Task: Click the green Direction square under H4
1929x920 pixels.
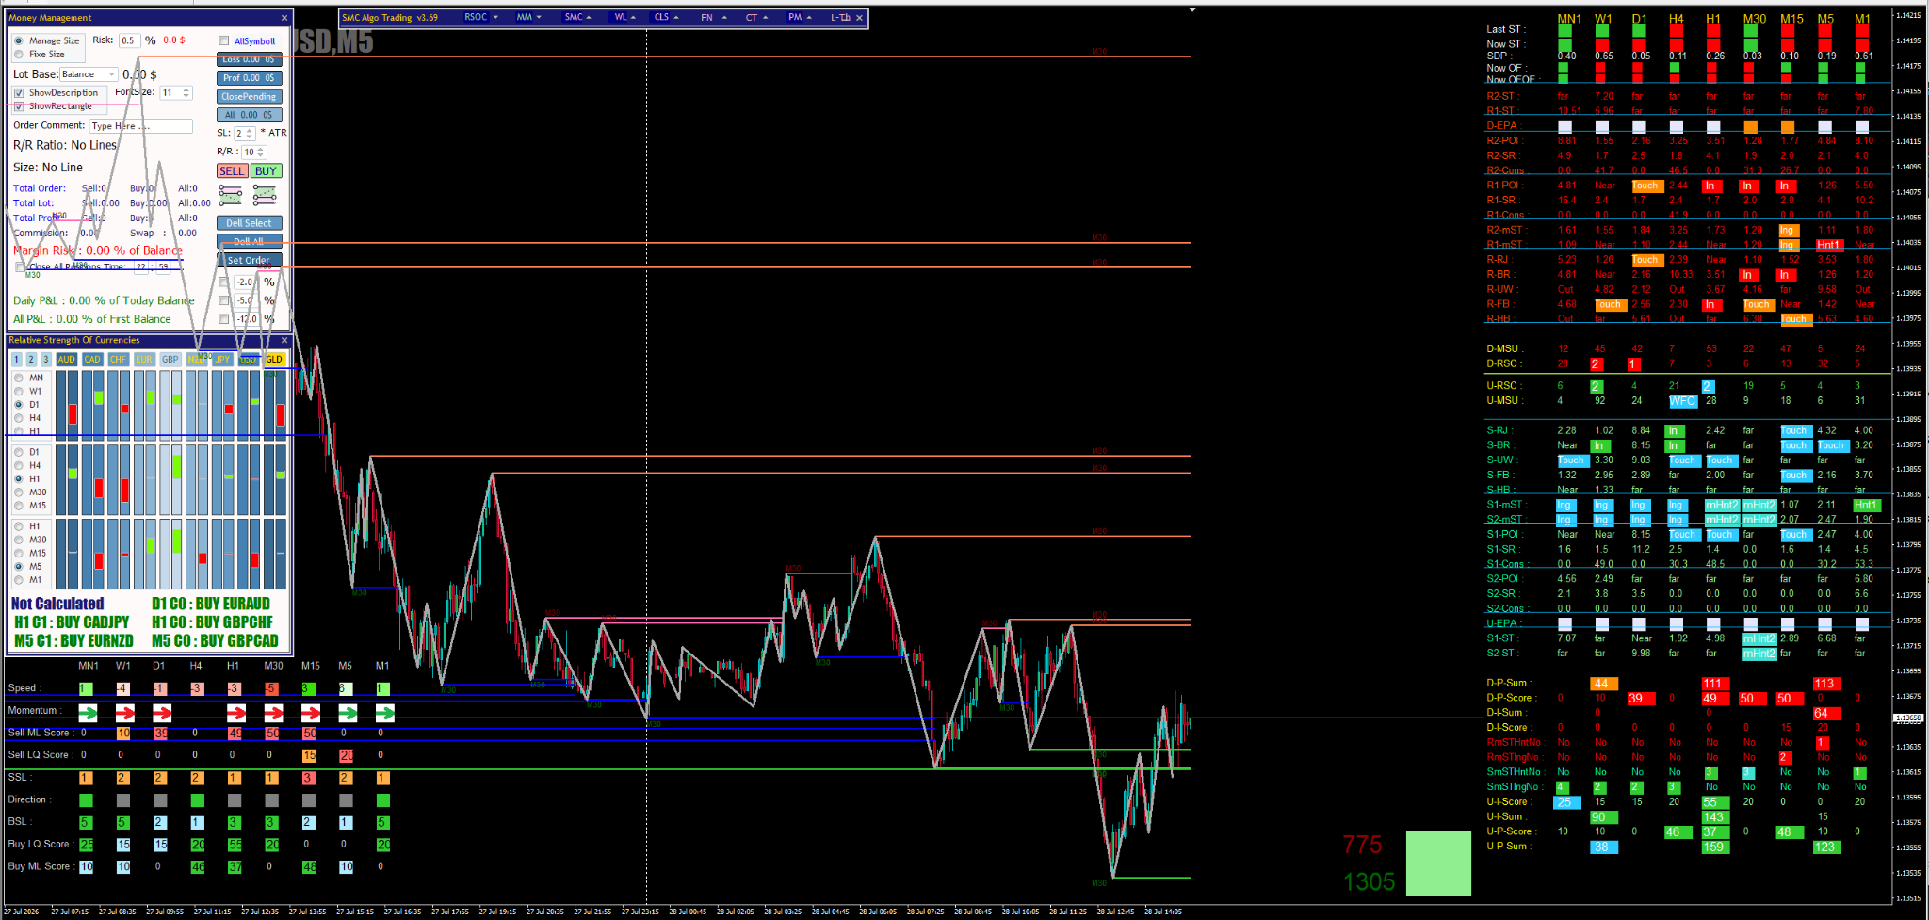Action: [197, 800]
